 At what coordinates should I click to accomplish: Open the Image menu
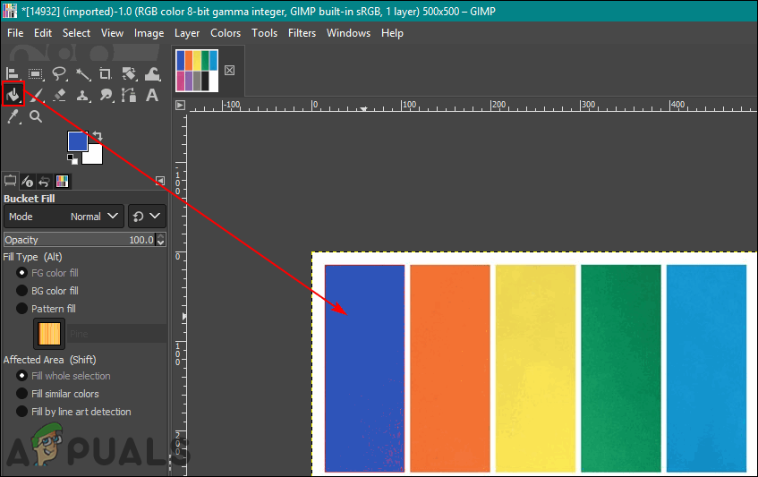tap(149, 33)
